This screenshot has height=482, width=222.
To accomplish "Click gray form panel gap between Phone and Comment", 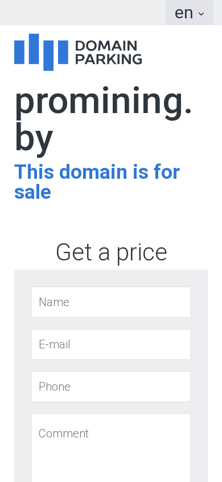I will 111,408.
